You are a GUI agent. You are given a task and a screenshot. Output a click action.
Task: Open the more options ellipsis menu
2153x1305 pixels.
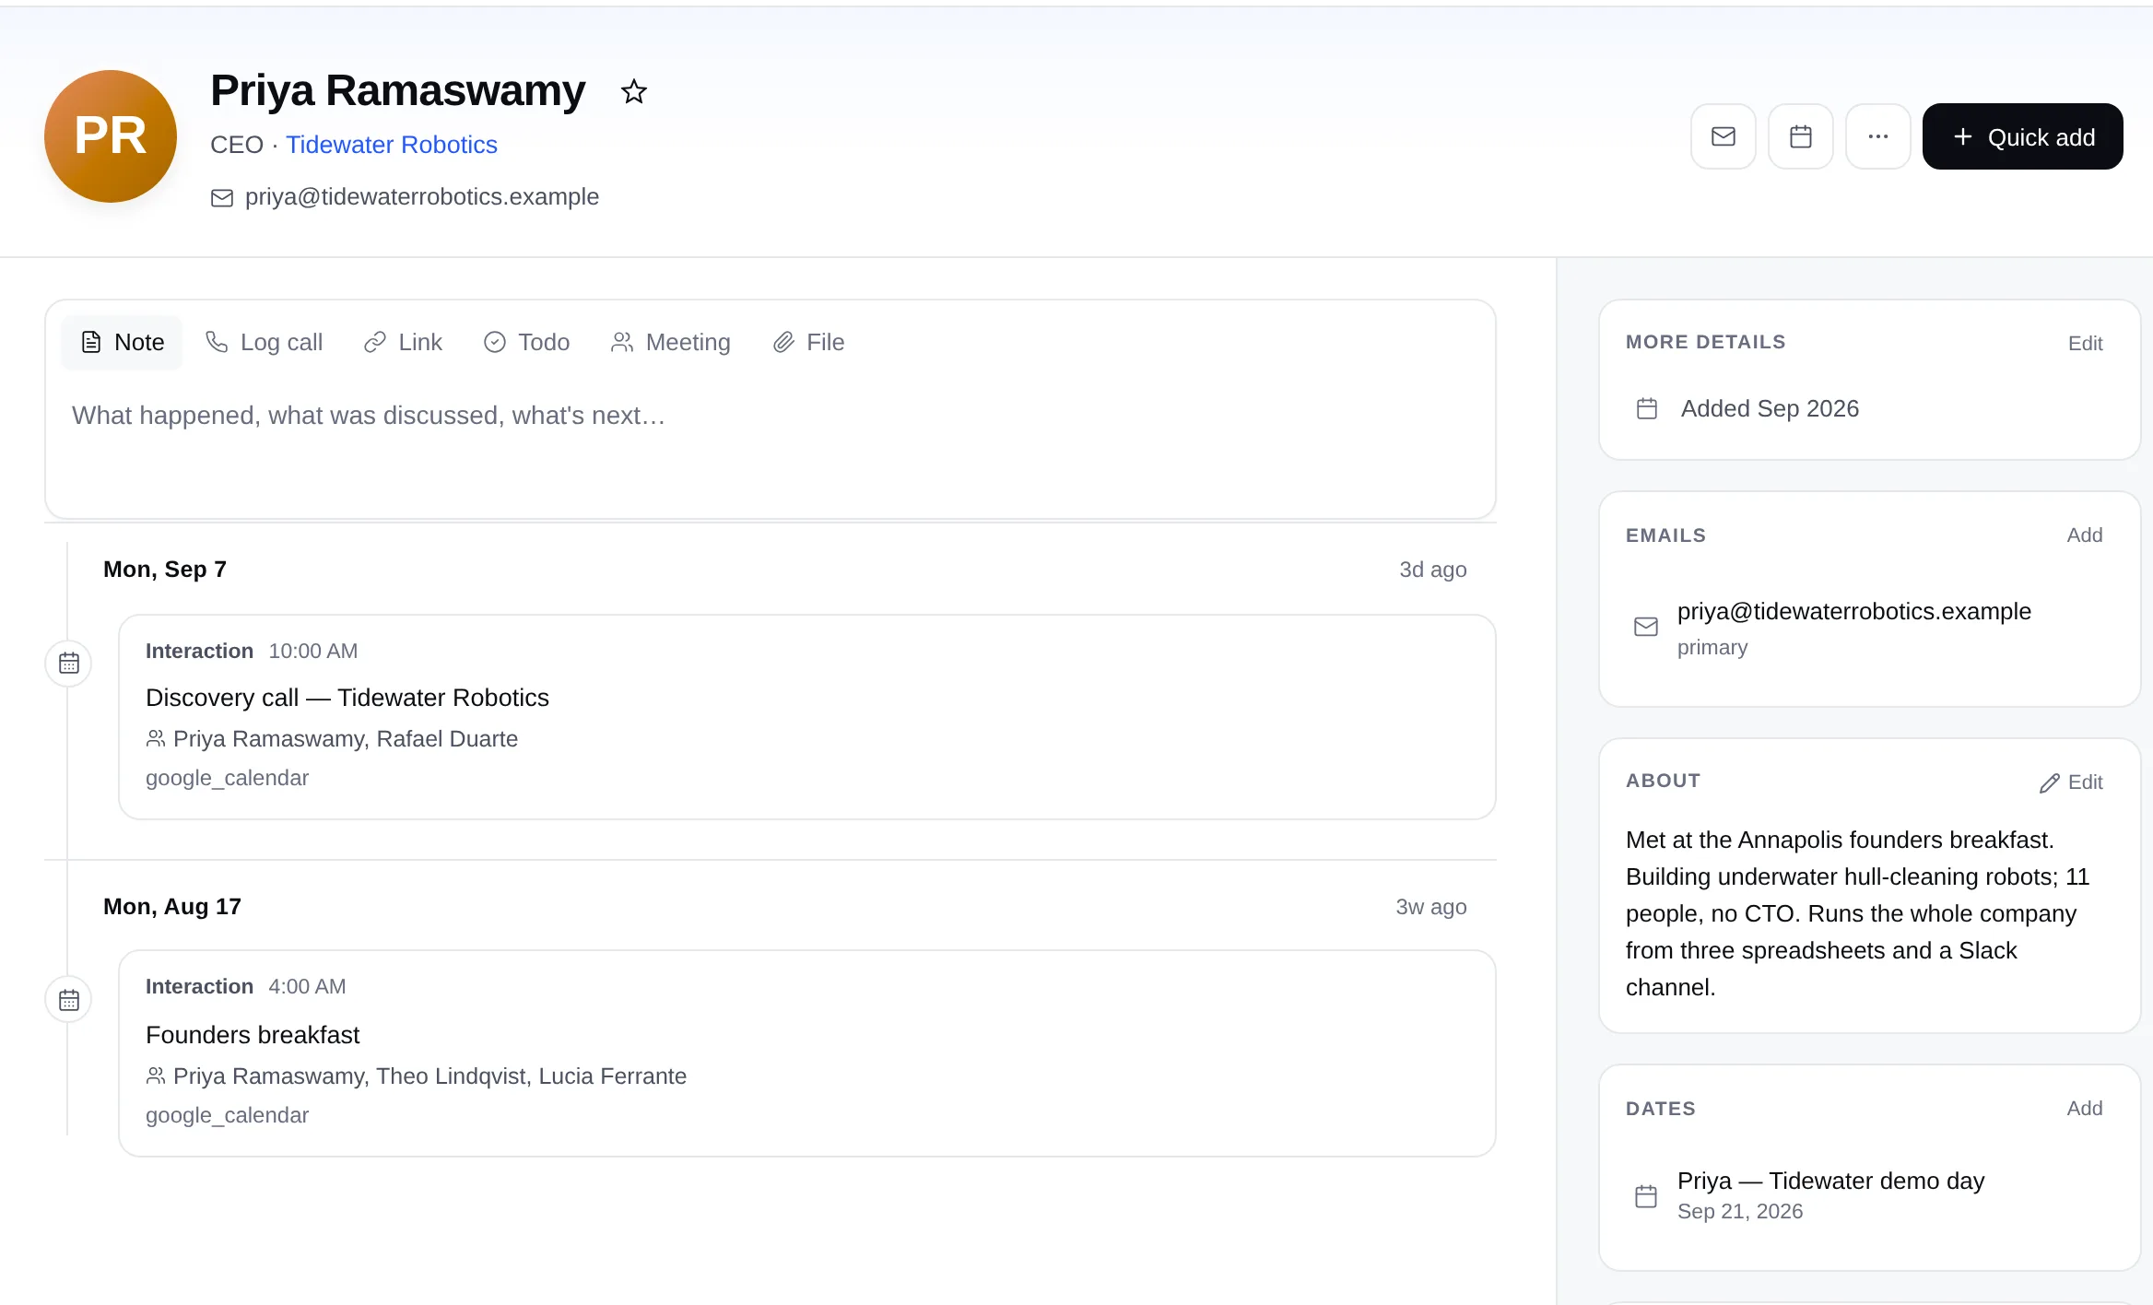click(x=1877, y=136)
